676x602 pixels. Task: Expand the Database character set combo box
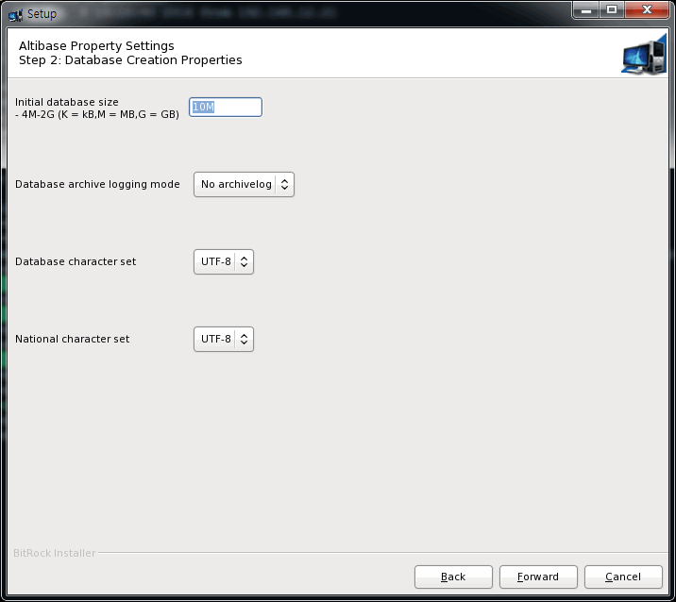[x=224, y=261]
